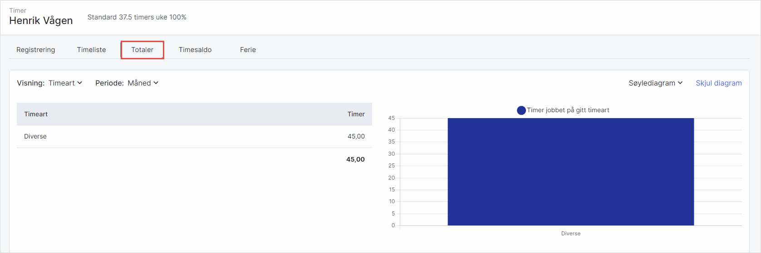761x253 pixels.
Task: Click the Diverse label below the chart
Action: click(570, 234)
